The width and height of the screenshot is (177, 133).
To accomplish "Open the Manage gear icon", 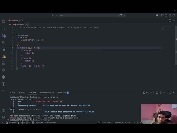I will coord(3,117).
